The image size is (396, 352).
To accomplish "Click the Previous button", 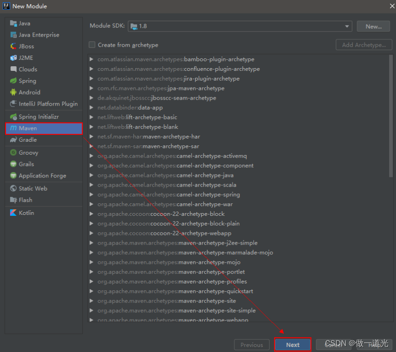I will [x=251, y=345].
